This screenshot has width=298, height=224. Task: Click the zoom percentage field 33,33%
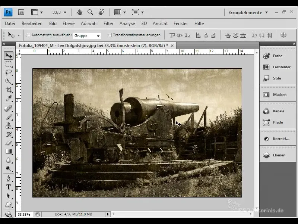24,214
